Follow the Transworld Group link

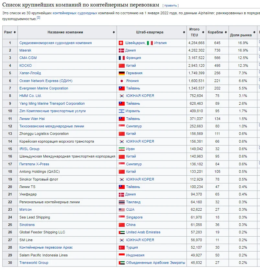point(34,263)
